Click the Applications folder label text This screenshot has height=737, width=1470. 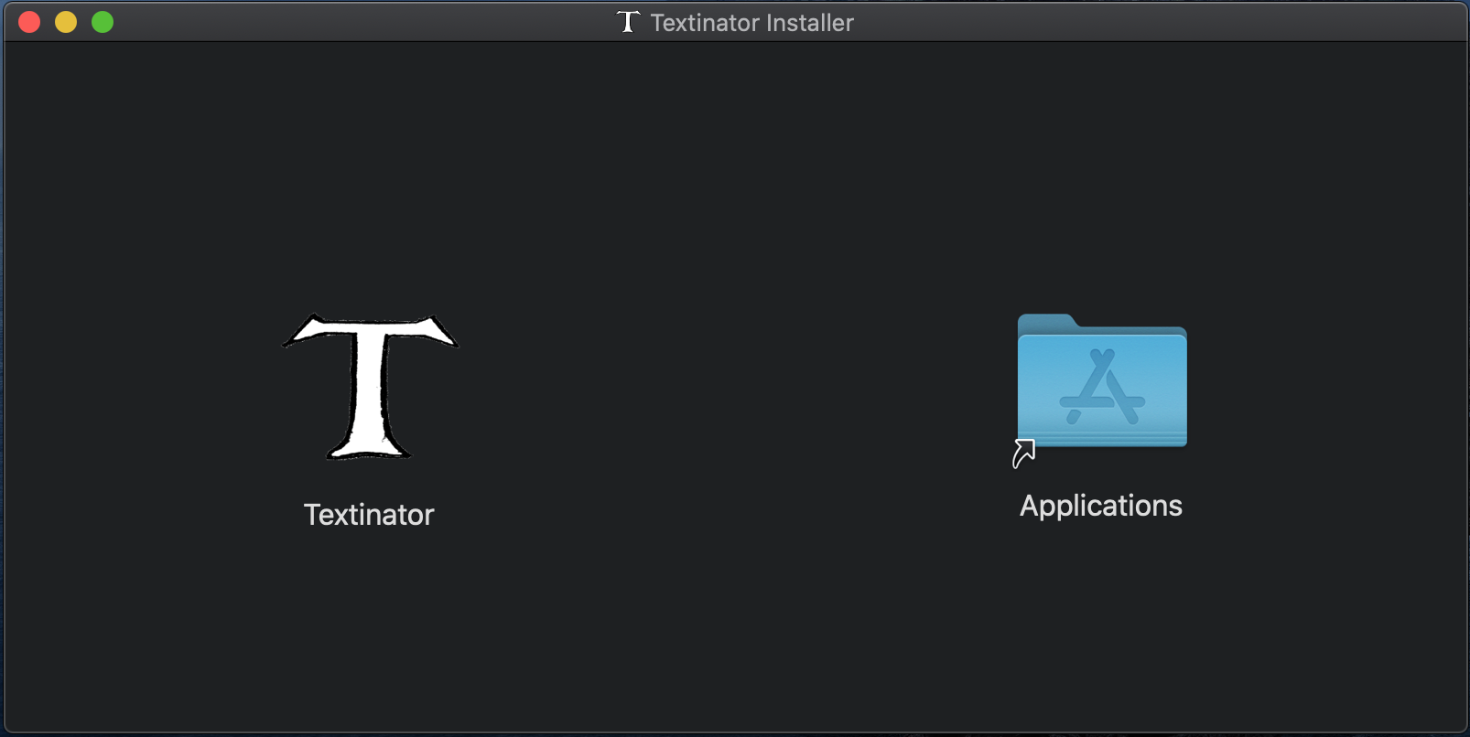pos(1101,506)
